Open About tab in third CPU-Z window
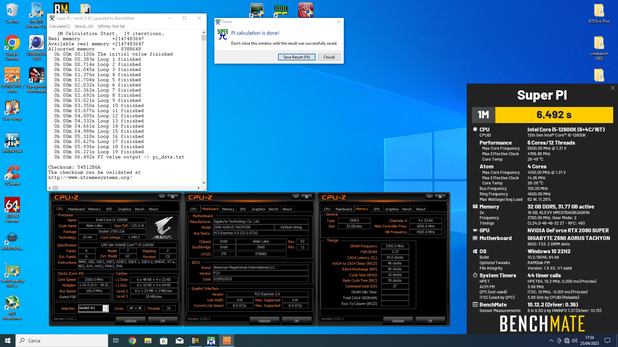This screenshot has width=618, height=347. [420, 209]
